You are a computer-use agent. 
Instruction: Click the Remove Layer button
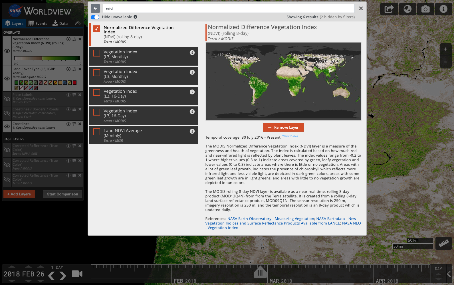pyautogui.click(x=283, y=128)
